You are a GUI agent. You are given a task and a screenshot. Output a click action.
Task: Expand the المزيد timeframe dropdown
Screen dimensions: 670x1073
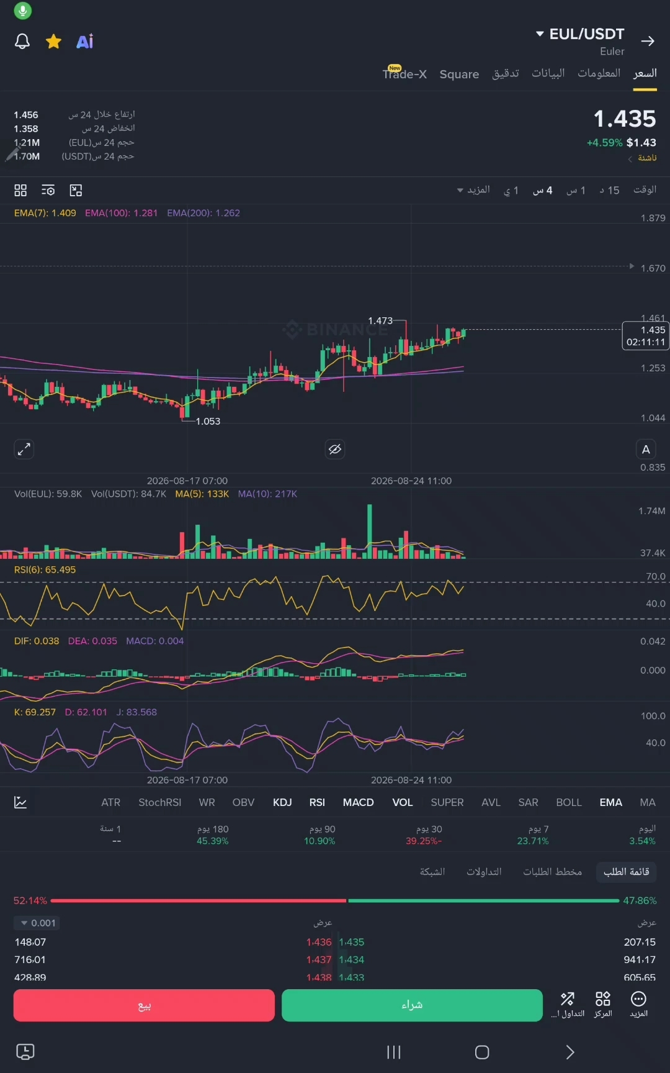pyautogui.click(x=474, y=190)
